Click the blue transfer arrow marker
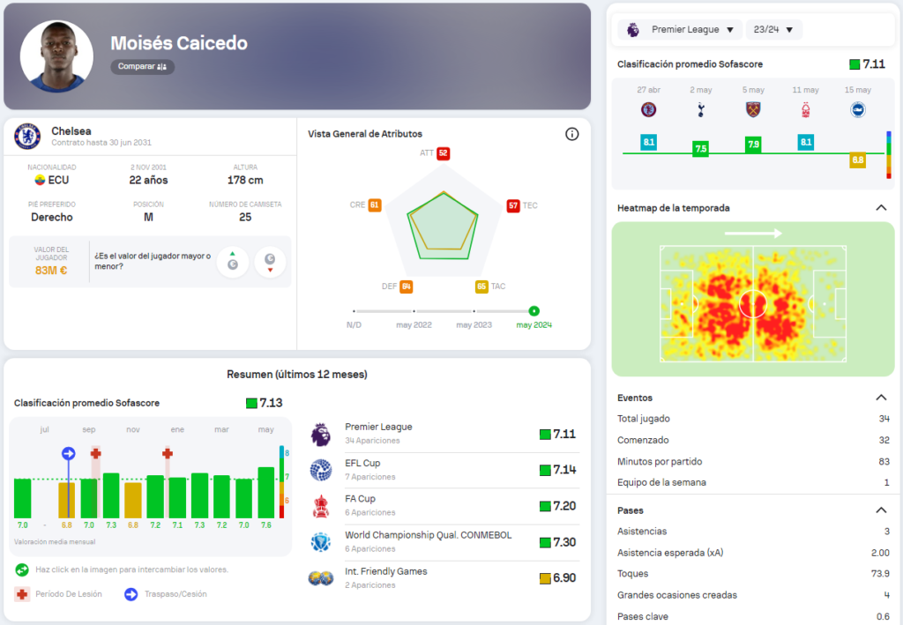Viewport: 903px width, 625px height. (68, 453)
